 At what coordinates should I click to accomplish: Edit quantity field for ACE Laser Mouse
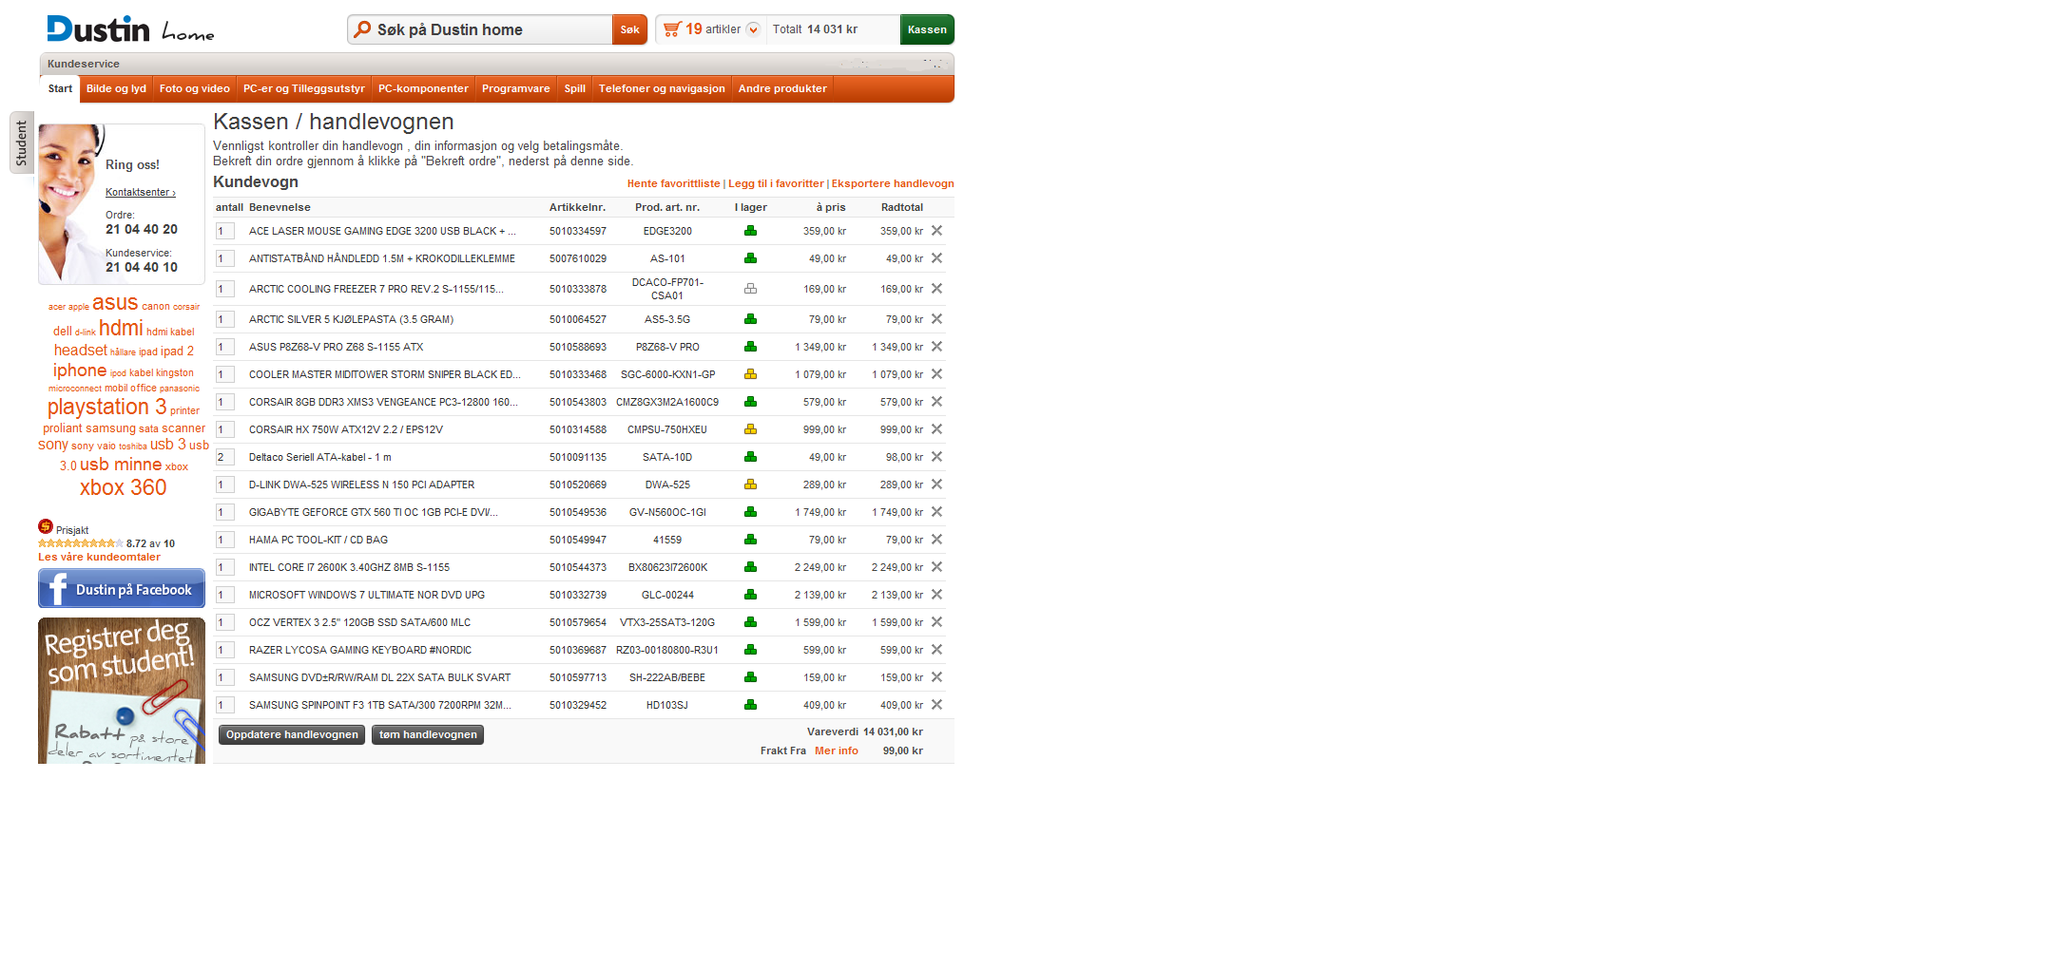point(225,231)
